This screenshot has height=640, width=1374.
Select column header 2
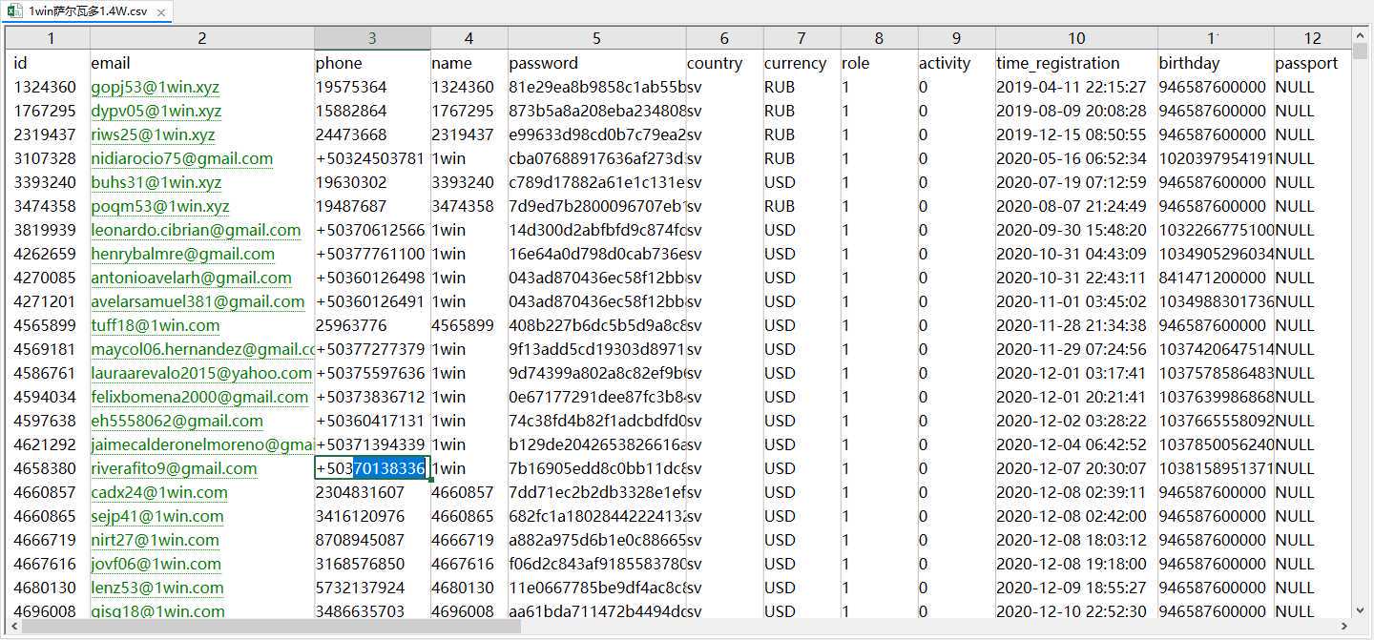coord(202,38)
